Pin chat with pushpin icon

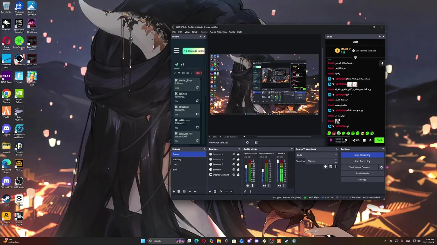pyautogui.click(x=382, y=63)
